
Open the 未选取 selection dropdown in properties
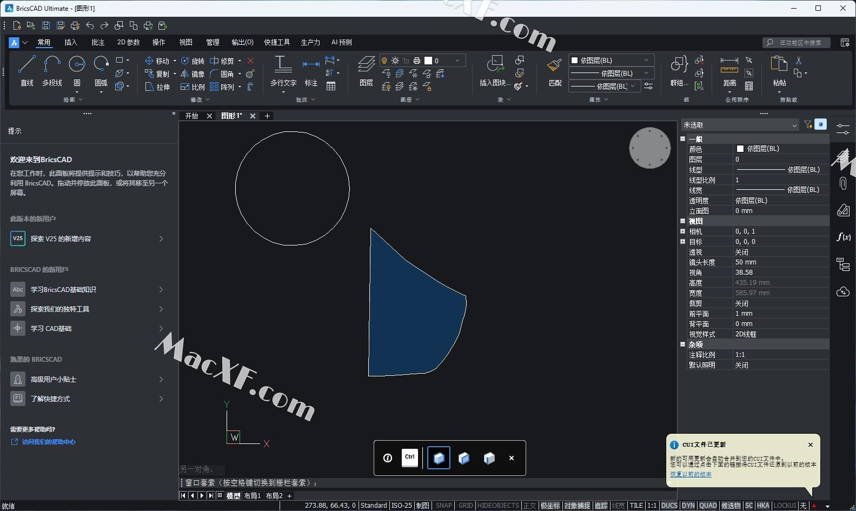740,125
